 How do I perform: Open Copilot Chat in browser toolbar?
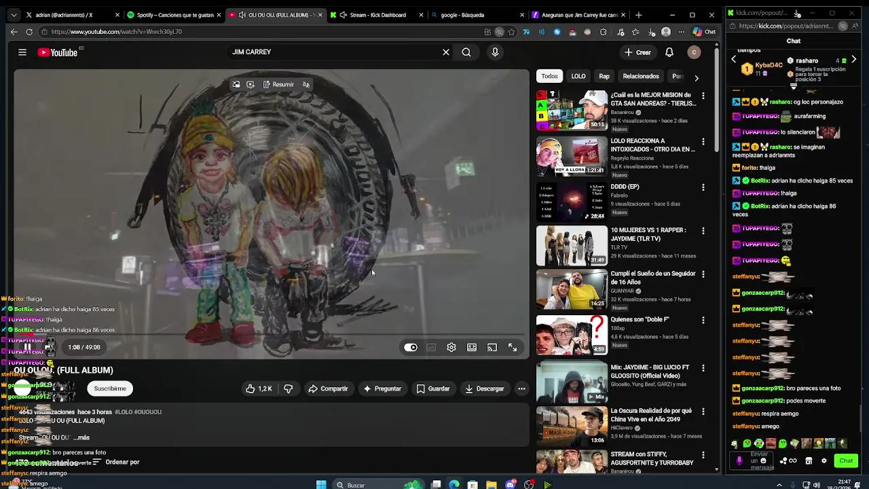[x=704, y=31]
